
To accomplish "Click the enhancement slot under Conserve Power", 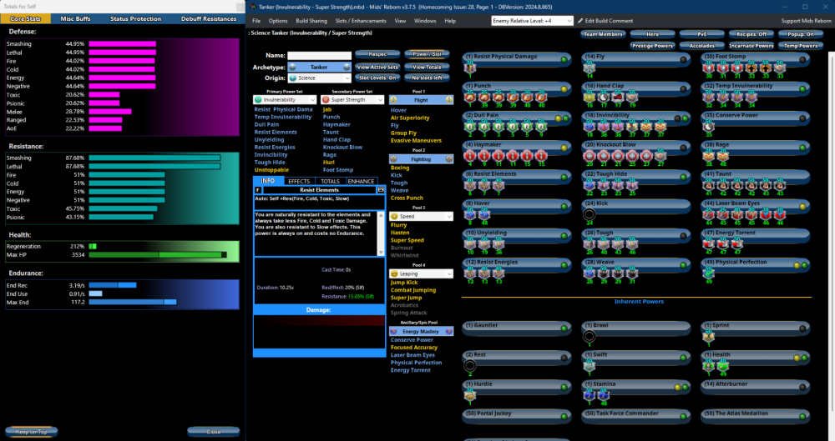I will click(710, 126).
